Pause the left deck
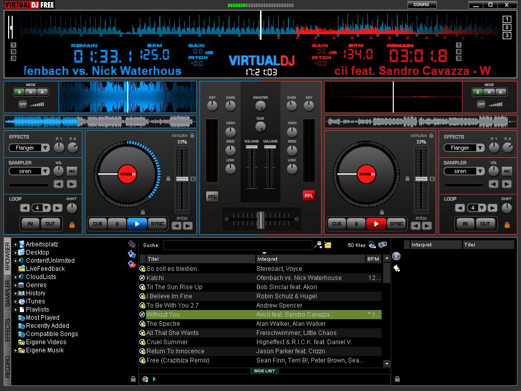 point(117,224)
